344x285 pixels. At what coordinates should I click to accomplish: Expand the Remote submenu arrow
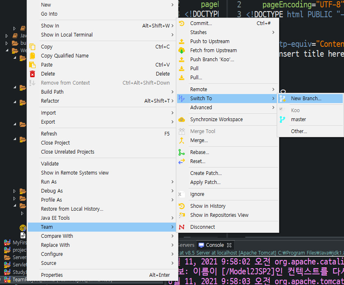tap(273, 89)
